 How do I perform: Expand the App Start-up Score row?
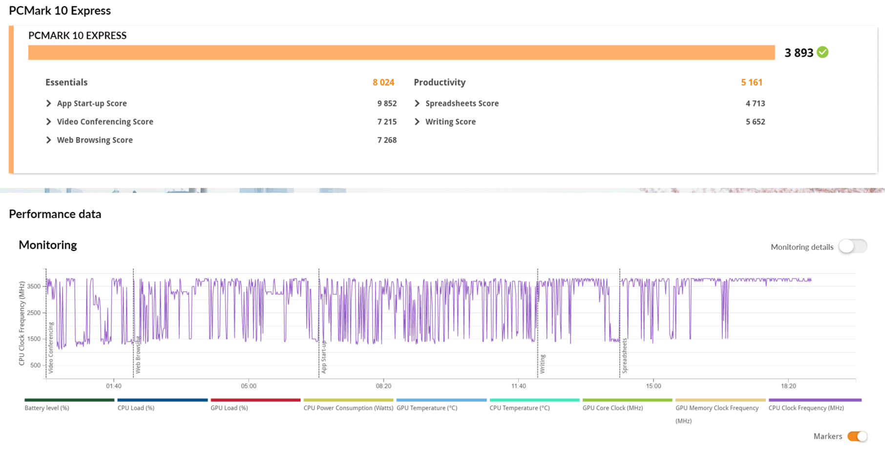tap(48, 103)
